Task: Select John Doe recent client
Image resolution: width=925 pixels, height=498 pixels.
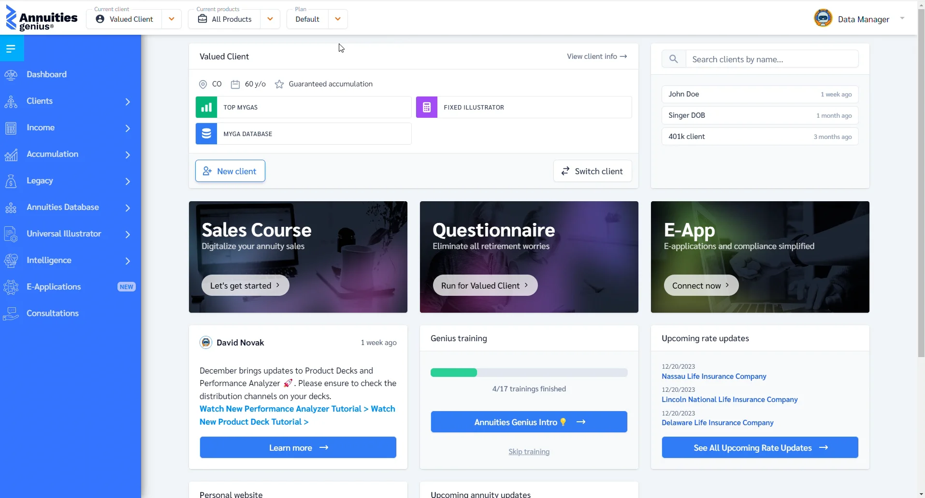Action: pyautogui.click(x=760, y=94)
